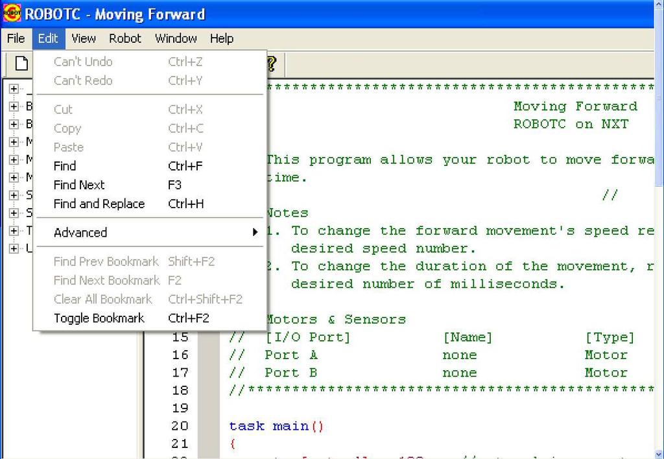This screenshot has width=664, height=459.
Task: Click 'desired speed number.' comment line
Action: pyautogui.click(x=384, y=248)
